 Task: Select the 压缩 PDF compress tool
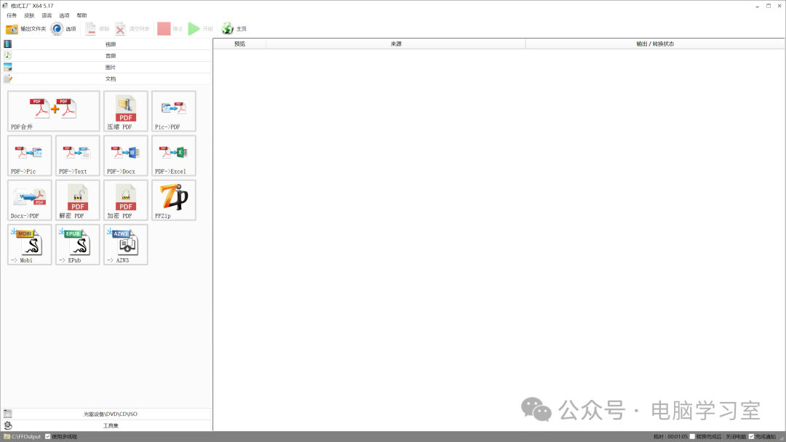pos(126,111)
